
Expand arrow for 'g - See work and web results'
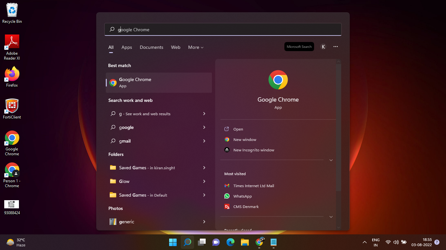[x=204, y=114]
